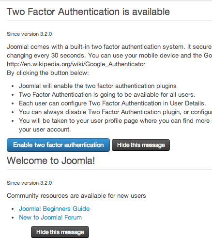This screenshot has width=212, height=250.
Task: Click the line 'changing every 30 seconds'
Action: (x=109, y=56)
